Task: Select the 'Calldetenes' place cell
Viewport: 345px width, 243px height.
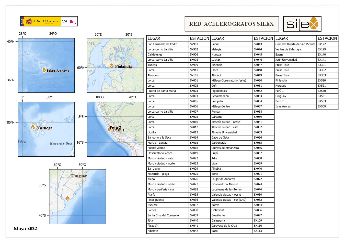Action: tap(168, 55)
